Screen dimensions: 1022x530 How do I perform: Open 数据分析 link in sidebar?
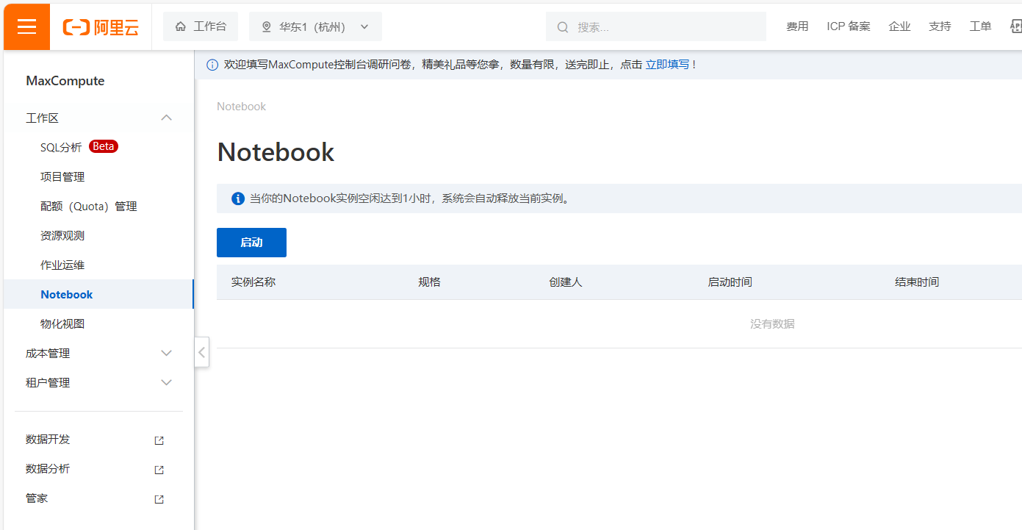tap(48, 469)
